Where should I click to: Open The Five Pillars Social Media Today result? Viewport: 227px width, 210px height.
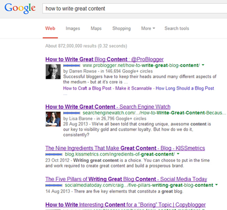[126, 179]
